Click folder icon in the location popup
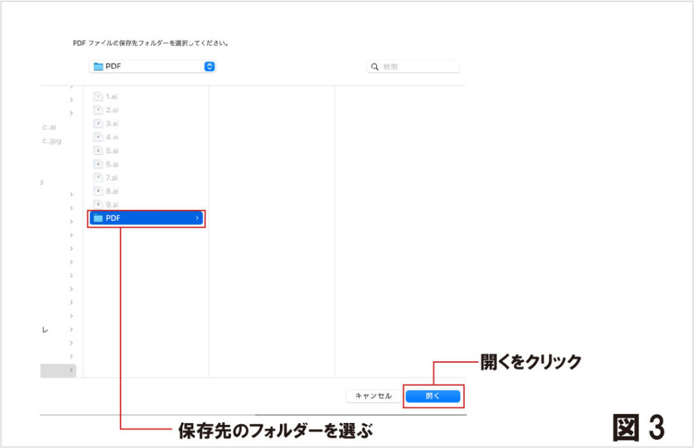Screen dimensions: 694x448 point(98,66)
